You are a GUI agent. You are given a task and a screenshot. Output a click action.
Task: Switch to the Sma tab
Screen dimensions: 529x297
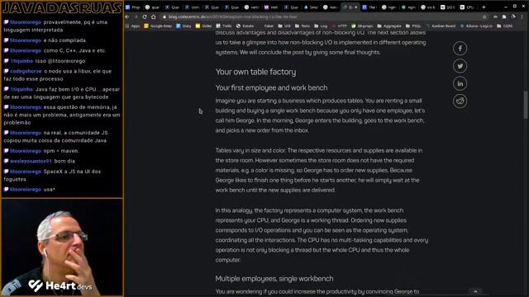311,7
